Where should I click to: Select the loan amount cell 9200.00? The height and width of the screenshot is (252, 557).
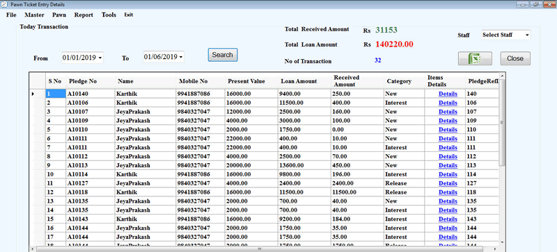[304, 219]
